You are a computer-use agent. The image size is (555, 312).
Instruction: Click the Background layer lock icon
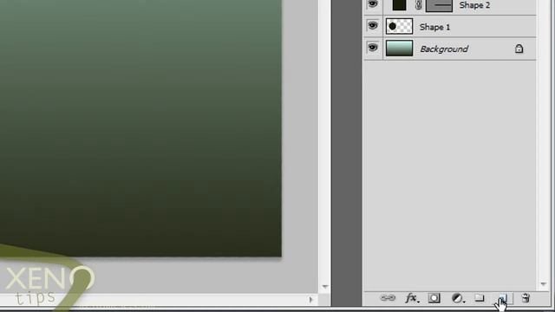coord(519,49)
